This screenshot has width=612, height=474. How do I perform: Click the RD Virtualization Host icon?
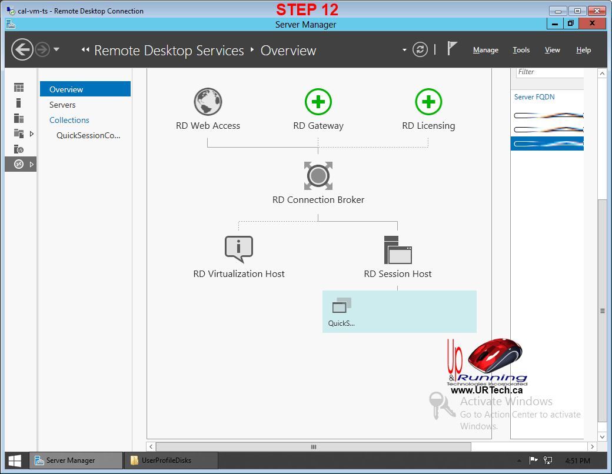coord(238,249)
